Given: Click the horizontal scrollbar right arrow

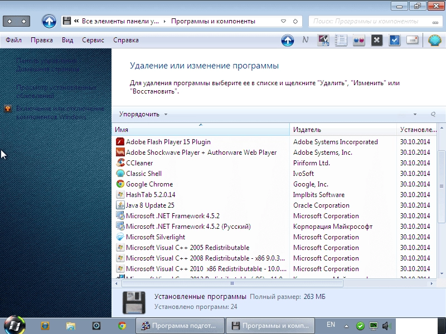Looking at the screenshot, I should (432, 283).
